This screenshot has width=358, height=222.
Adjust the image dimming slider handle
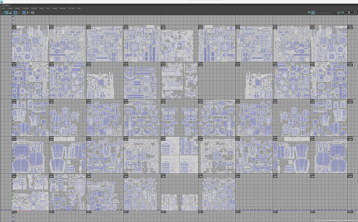point(349,13)
